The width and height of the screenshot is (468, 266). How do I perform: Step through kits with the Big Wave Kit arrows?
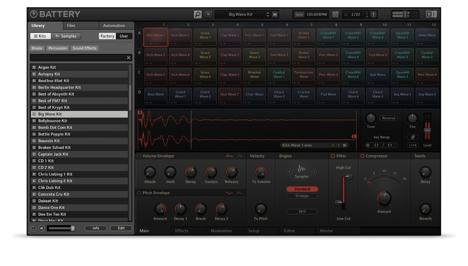click(267, 14)
